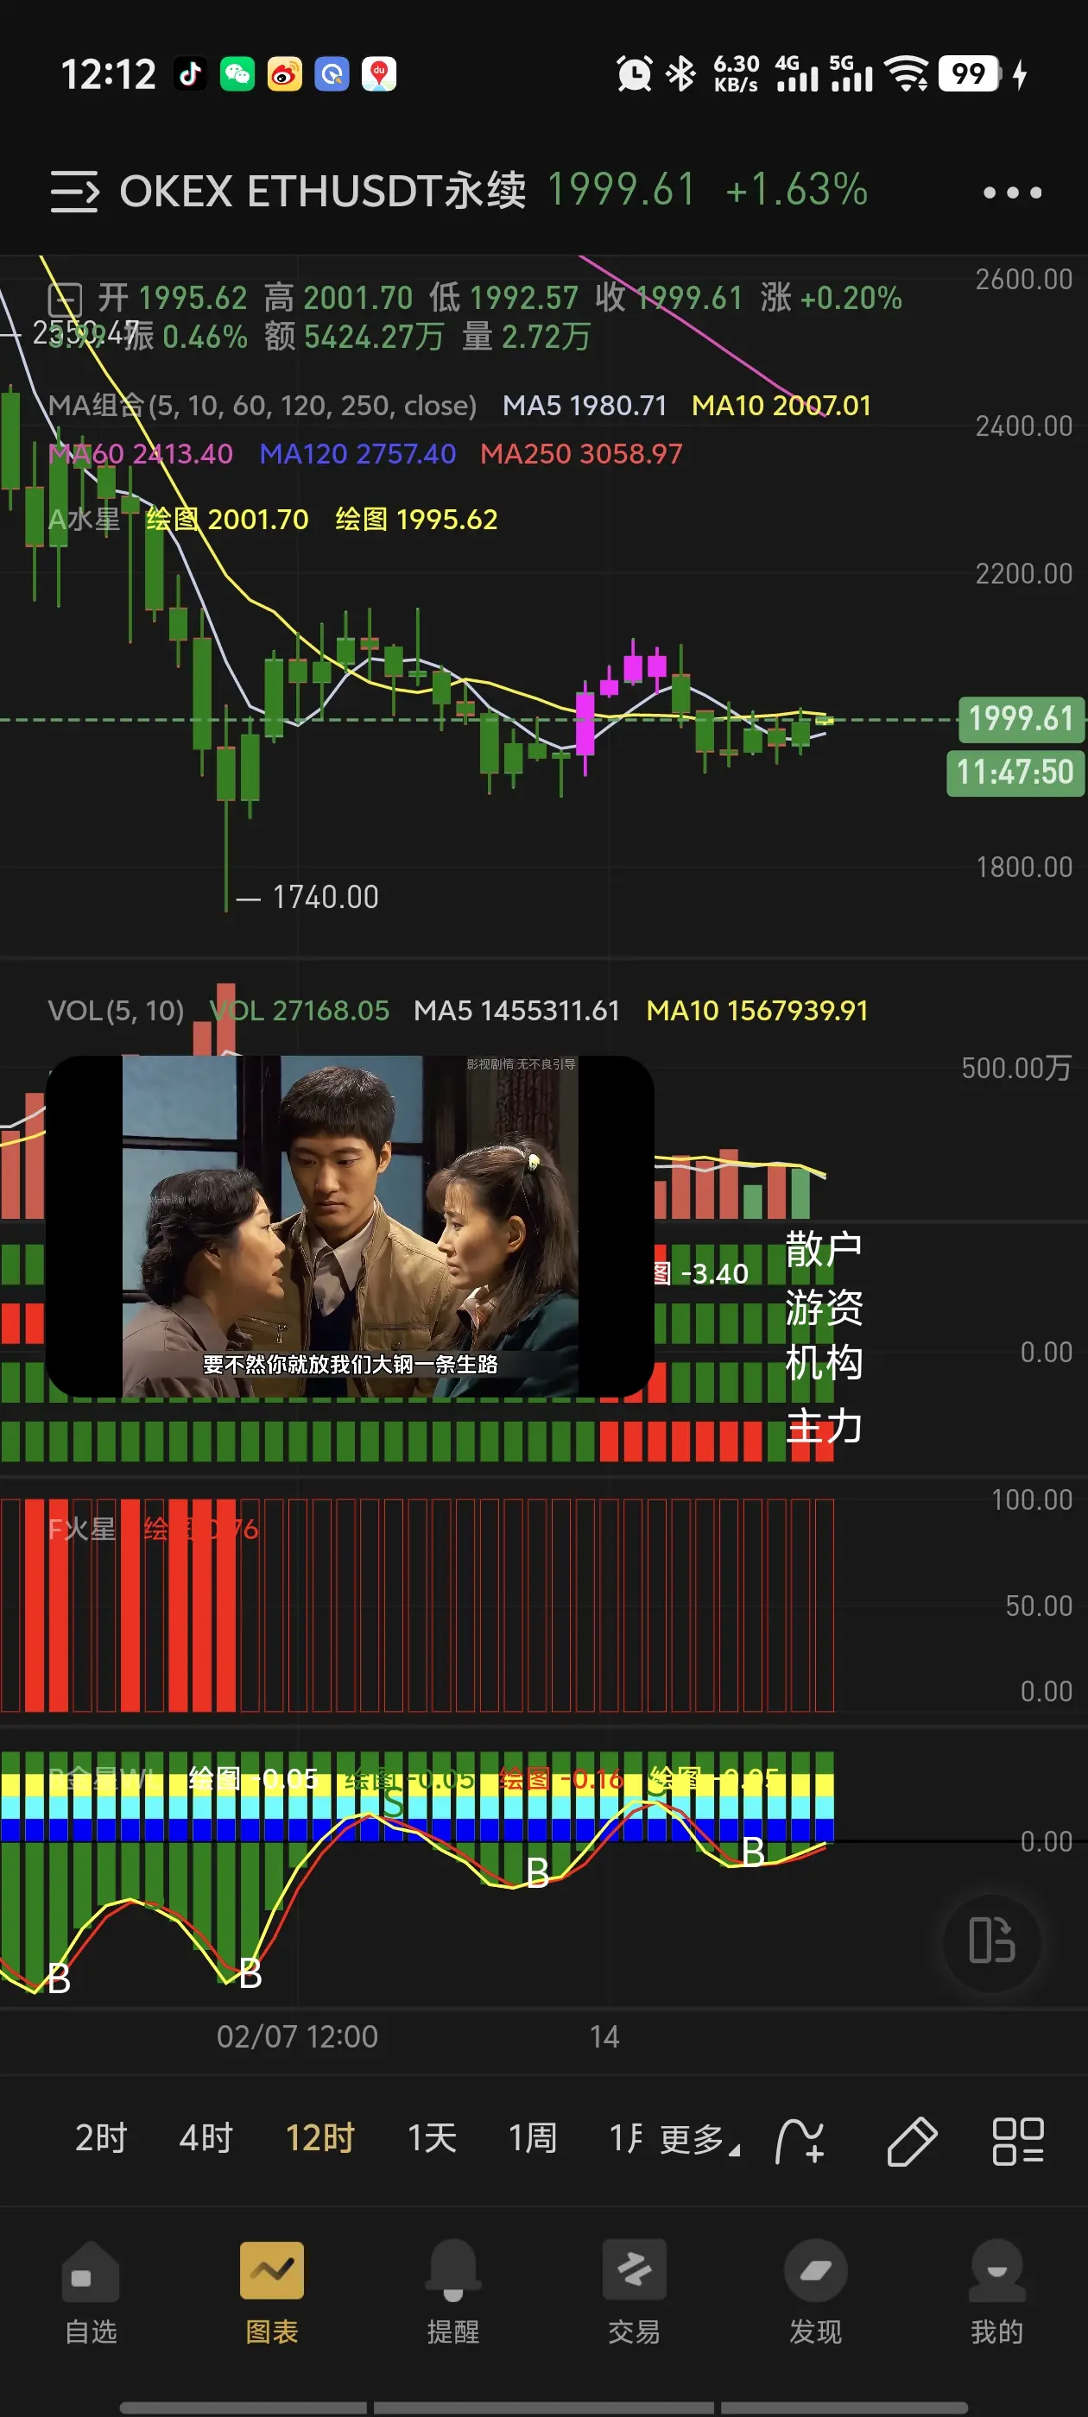Tap the MA组合 indicator settings label

pos(262,406)
